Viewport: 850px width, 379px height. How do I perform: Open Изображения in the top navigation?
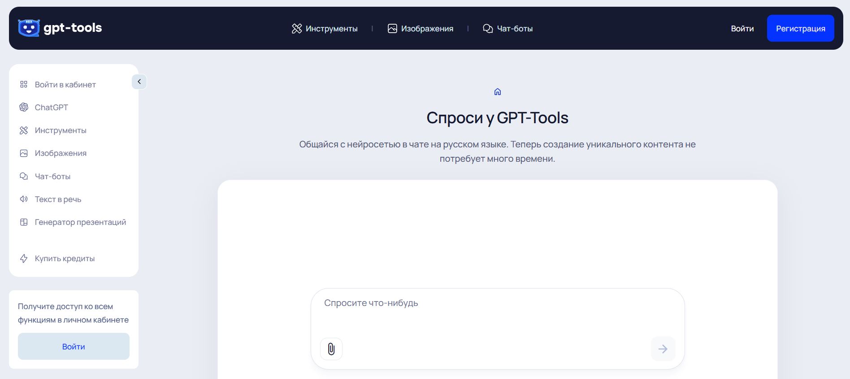tap(421, 29)
